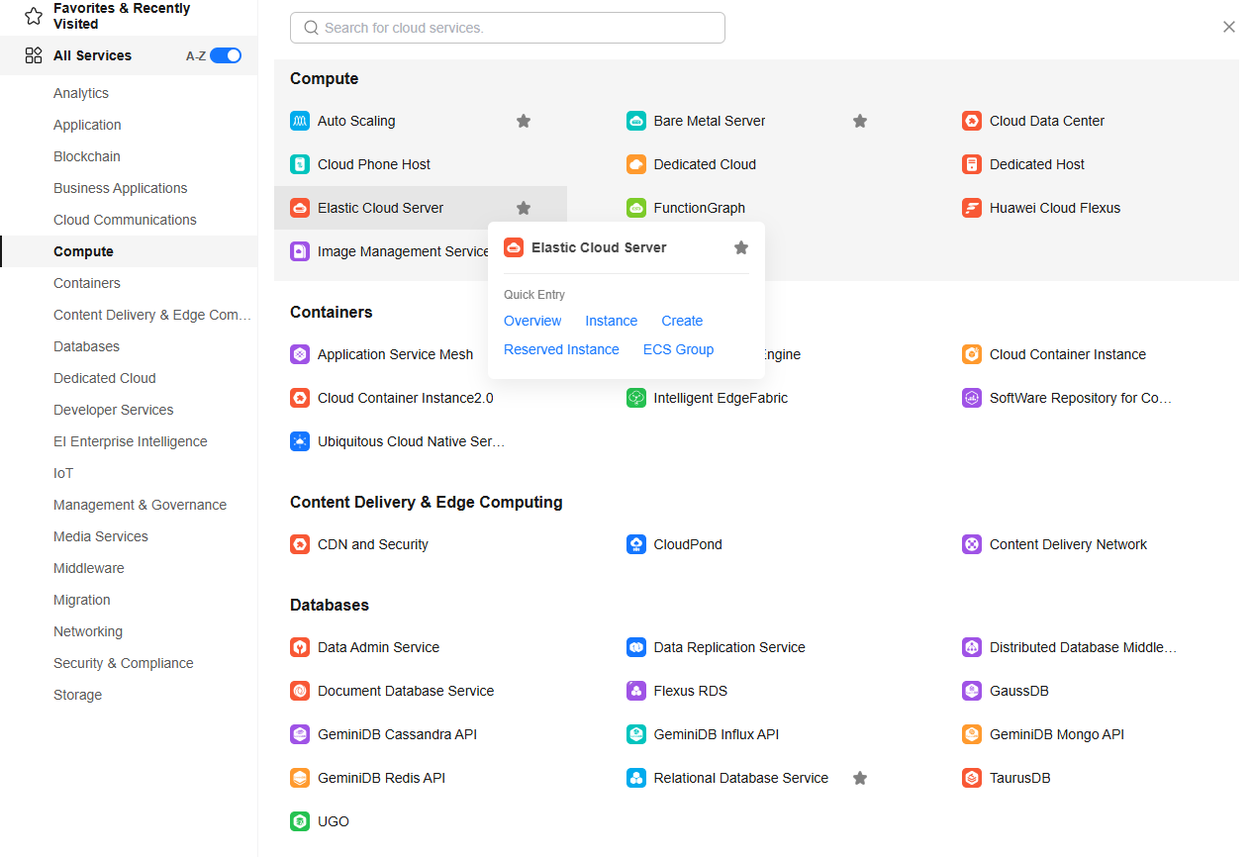Toggle Relational Database Service favorite star
The height and width of the screenshot is (857, 1251).
click(x=860, y=778)
